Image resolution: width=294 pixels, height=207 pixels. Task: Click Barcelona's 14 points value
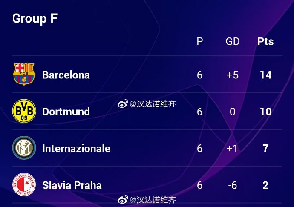coord(265,75)
